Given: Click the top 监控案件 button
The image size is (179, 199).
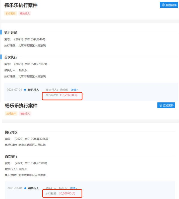Looking at the screenshot, I should coord(169,5).
